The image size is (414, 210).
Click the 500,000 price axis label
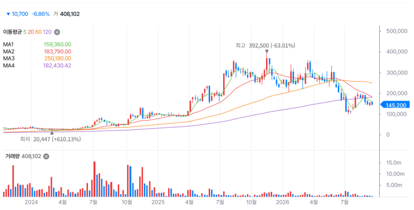point(397,31)
